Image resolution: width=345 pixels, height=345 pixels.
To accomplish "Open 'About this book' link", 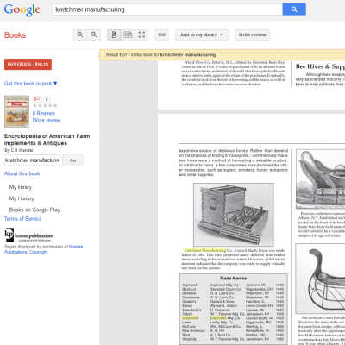I will coord(22,173).
